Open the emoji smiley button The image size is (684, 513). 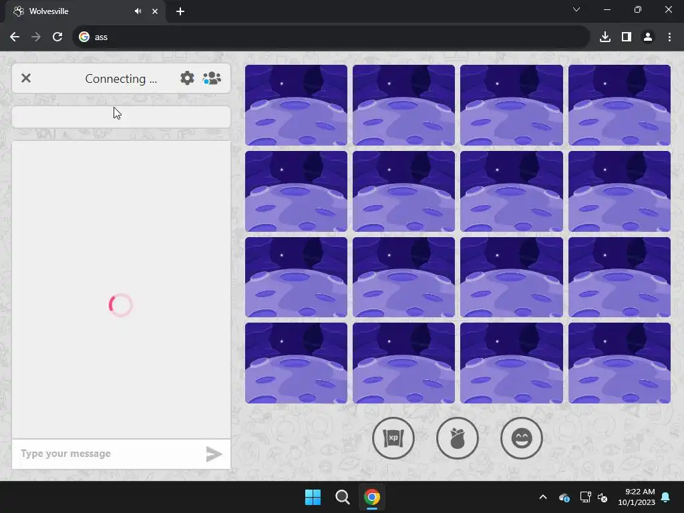pos(521,438)
